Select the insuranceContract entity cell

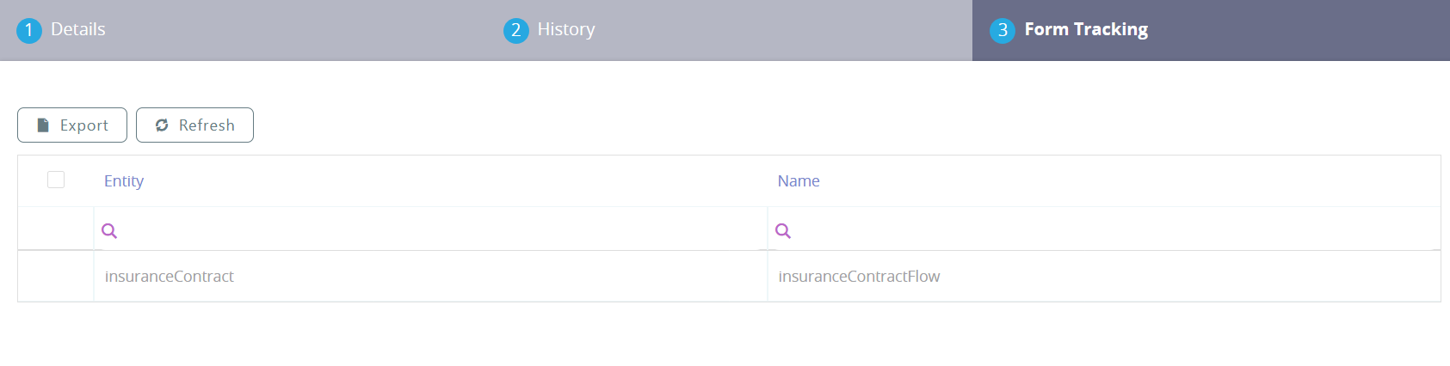pyautogui.click(x=170, y=277)
